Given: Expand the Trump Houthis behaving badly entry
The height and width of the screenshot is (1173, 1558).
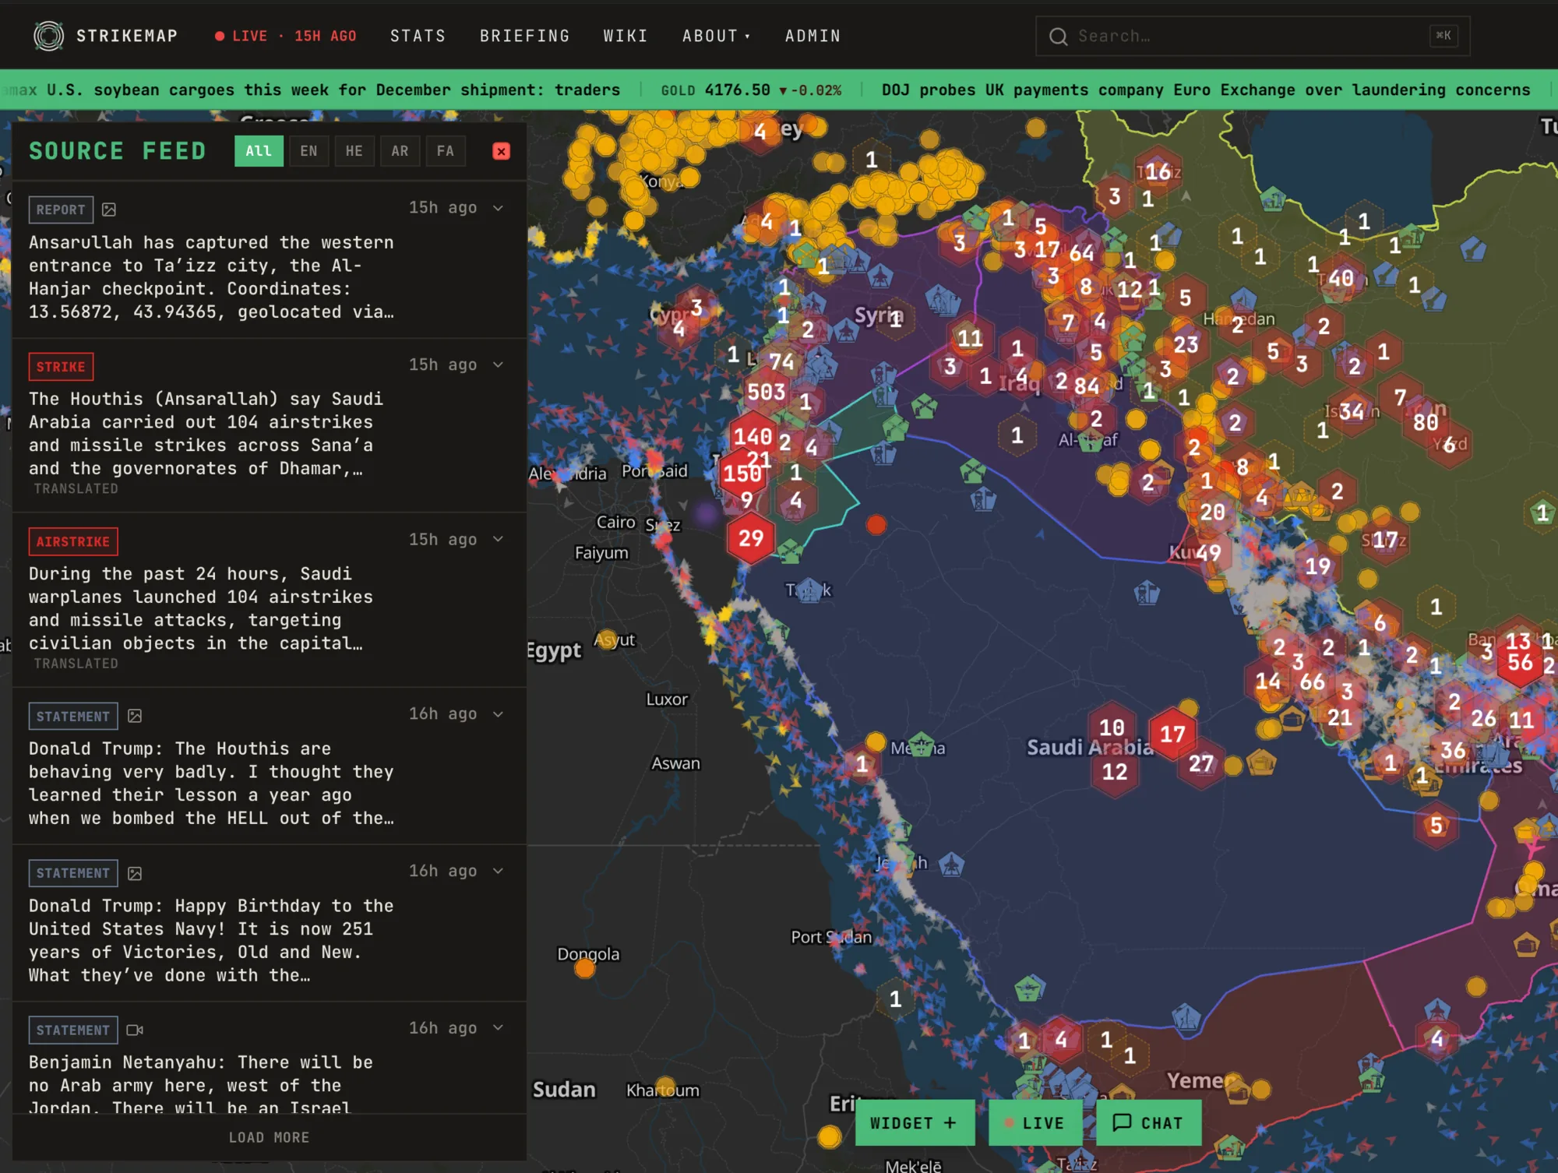Looking at the screenshot, I should [x=499, y=714].
